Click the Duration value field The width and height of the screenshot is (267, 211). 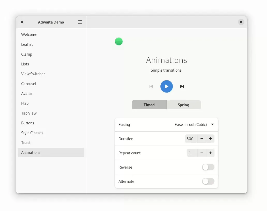[x=191, y=139]
